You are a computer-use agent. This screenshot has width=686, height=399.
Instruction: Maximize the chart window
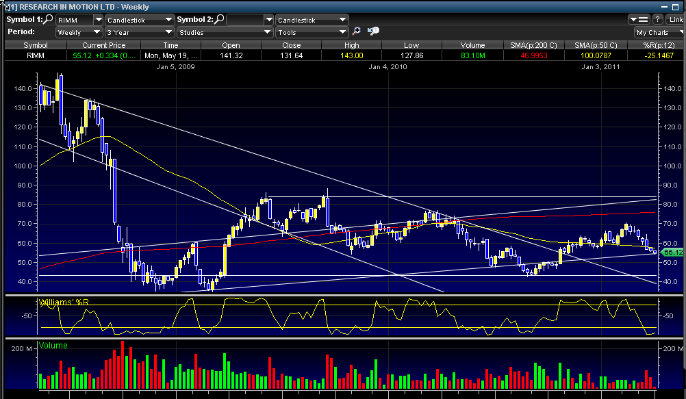tap(675, 7)
